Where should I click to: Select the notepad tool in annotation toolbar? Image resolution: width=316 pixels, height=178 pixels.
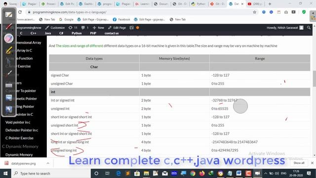click(x=9, y=14)
